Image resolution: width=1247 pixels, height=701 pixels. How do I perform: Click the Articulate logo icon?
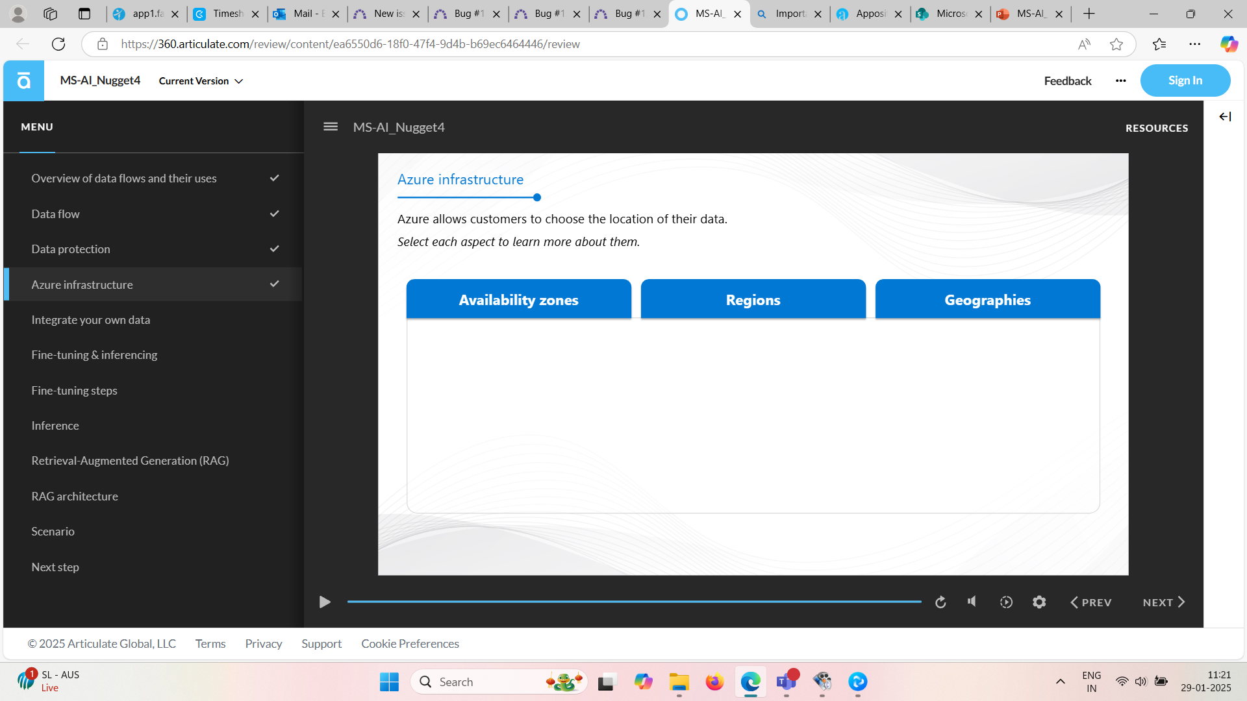[23, 80]
